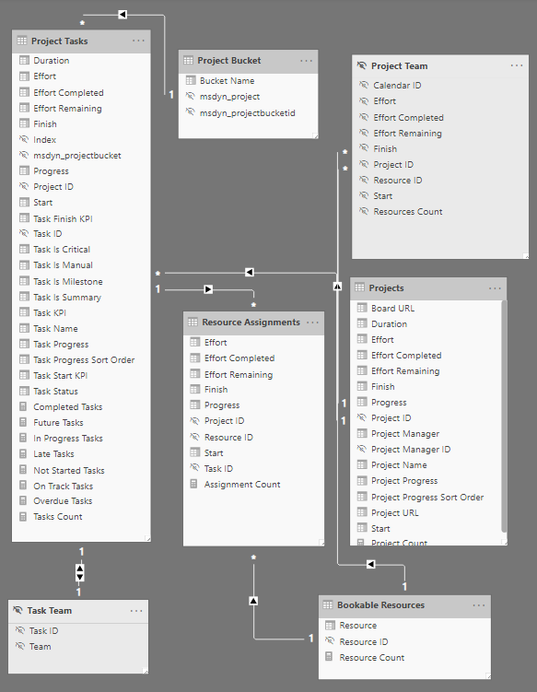The height and width of the screenshot is (692, 537).
Task: Click column icon beside Duration in Project Tasks
Action: (x=24, y=60)
